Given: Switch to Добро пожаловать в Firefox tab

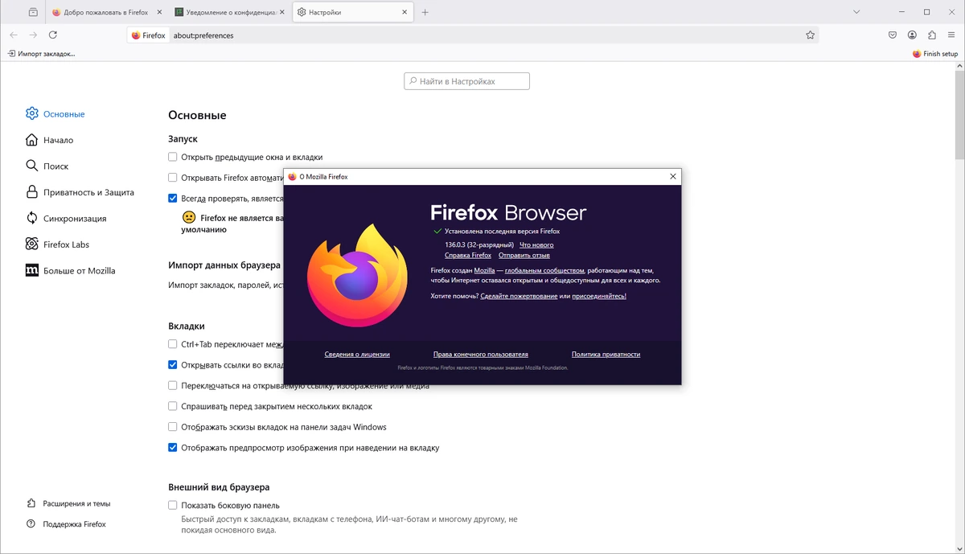Looking at the screenshot, I should click(x=105, y=13).
